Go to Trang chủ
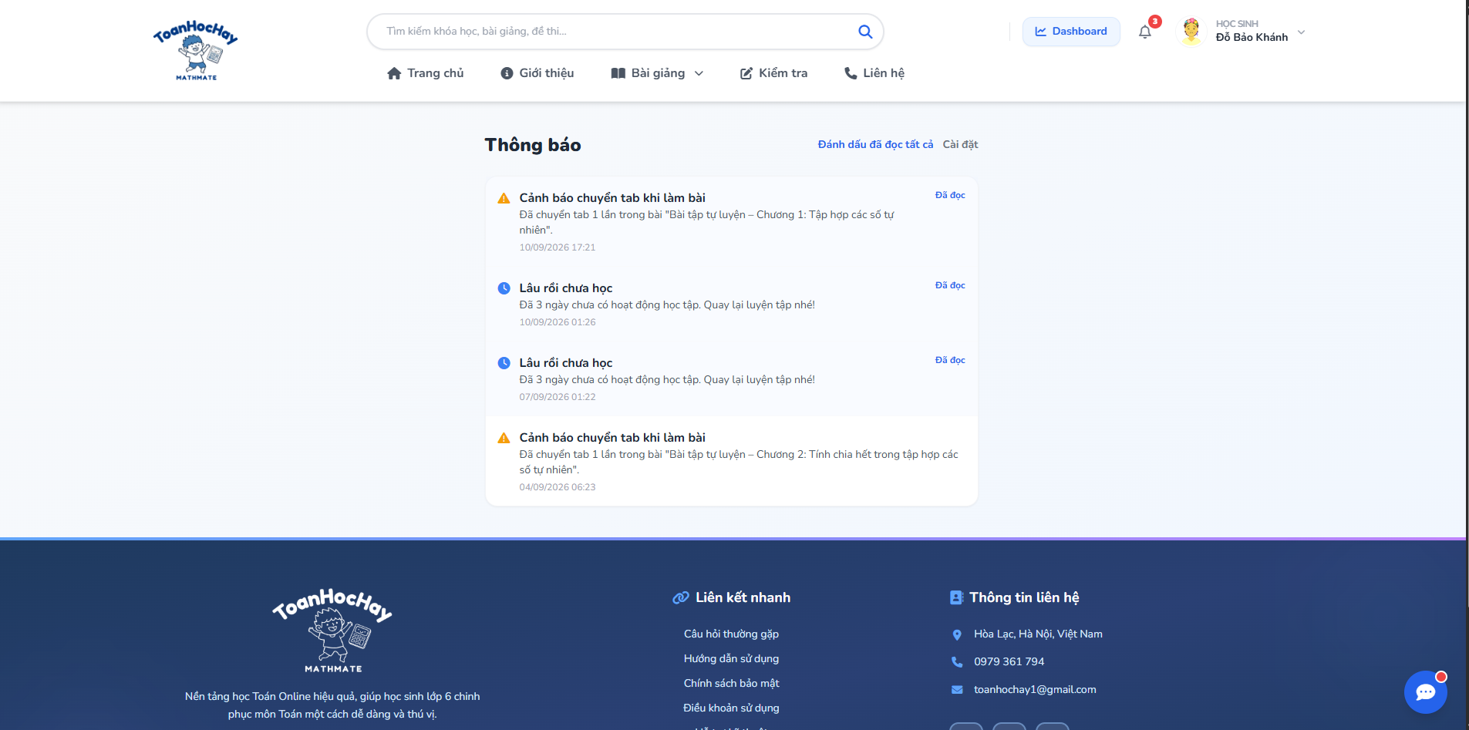1469x730 pixels. pyautogui.click(x=426, y=73)
